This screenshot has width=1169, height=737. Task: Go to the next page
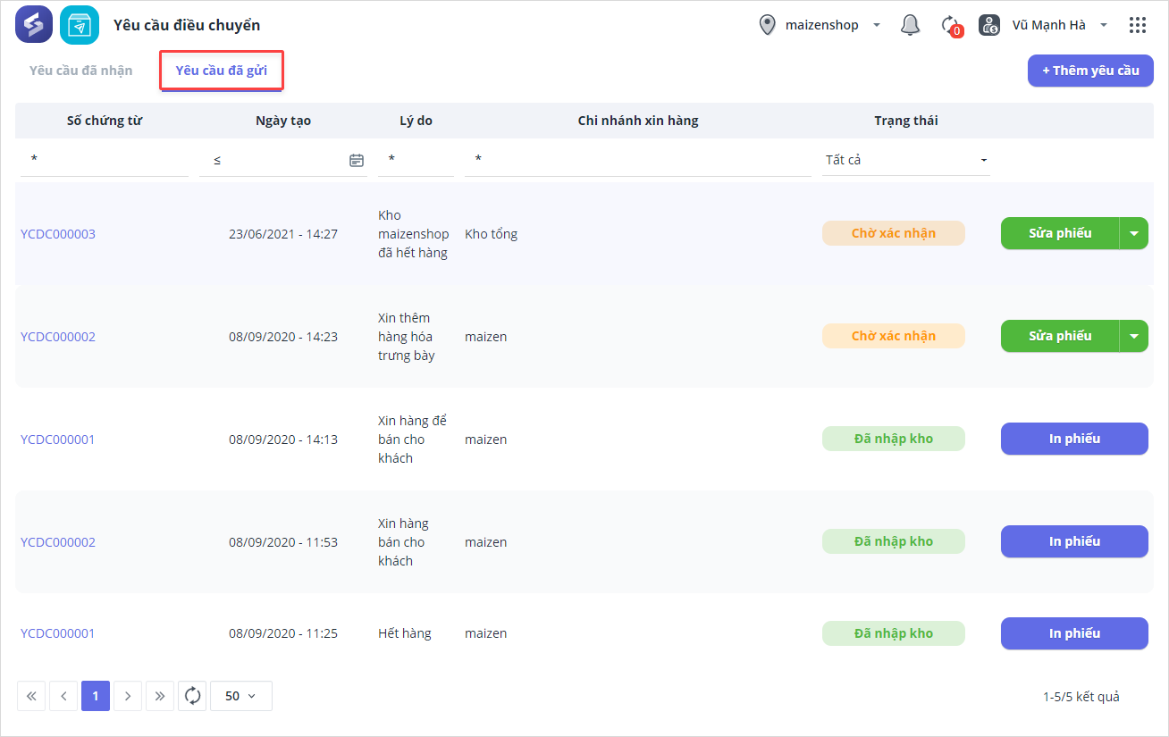128,696
